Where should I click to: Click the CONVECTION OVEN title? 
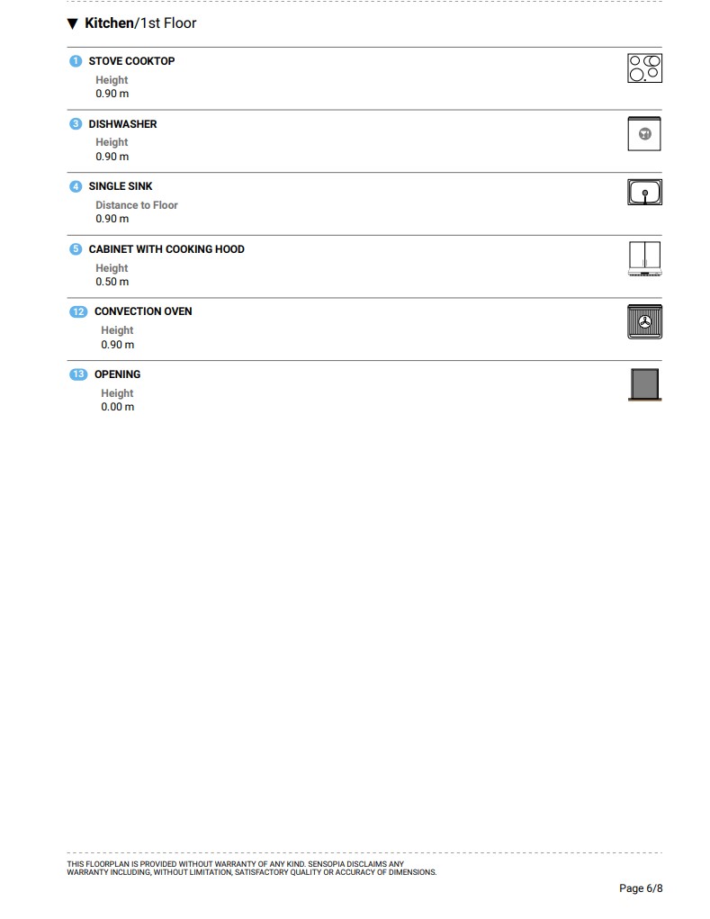point(143,311)
